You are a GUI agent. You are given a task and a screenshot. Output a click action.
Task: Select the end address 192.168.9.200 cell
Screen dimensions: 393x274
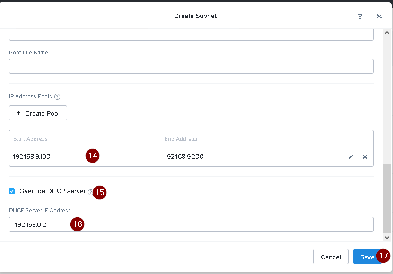[x=184, y=157]
